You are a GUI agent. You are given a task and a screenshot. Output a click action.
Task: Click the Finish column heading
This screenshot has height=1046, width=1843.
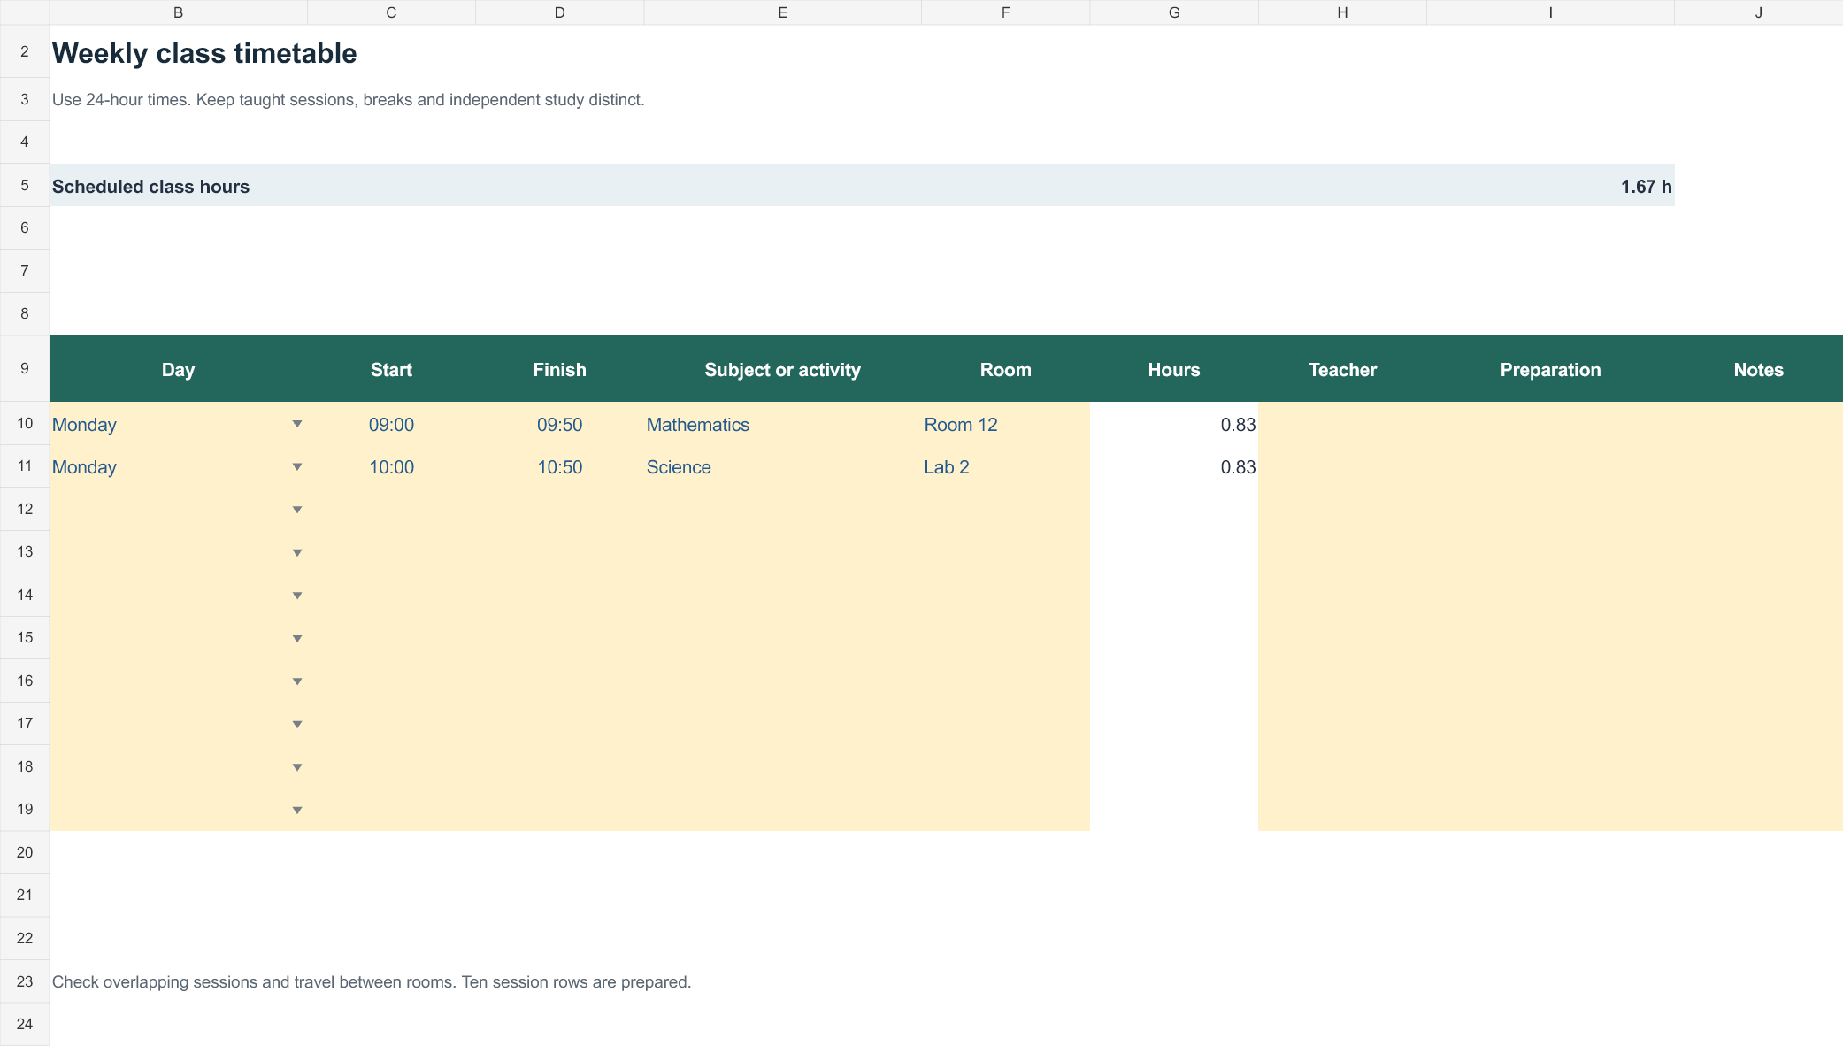click(x=559, y=370)
